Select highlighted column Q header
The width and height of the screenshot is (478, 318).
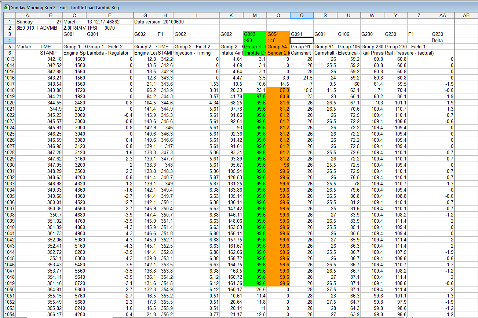[302, 15]
